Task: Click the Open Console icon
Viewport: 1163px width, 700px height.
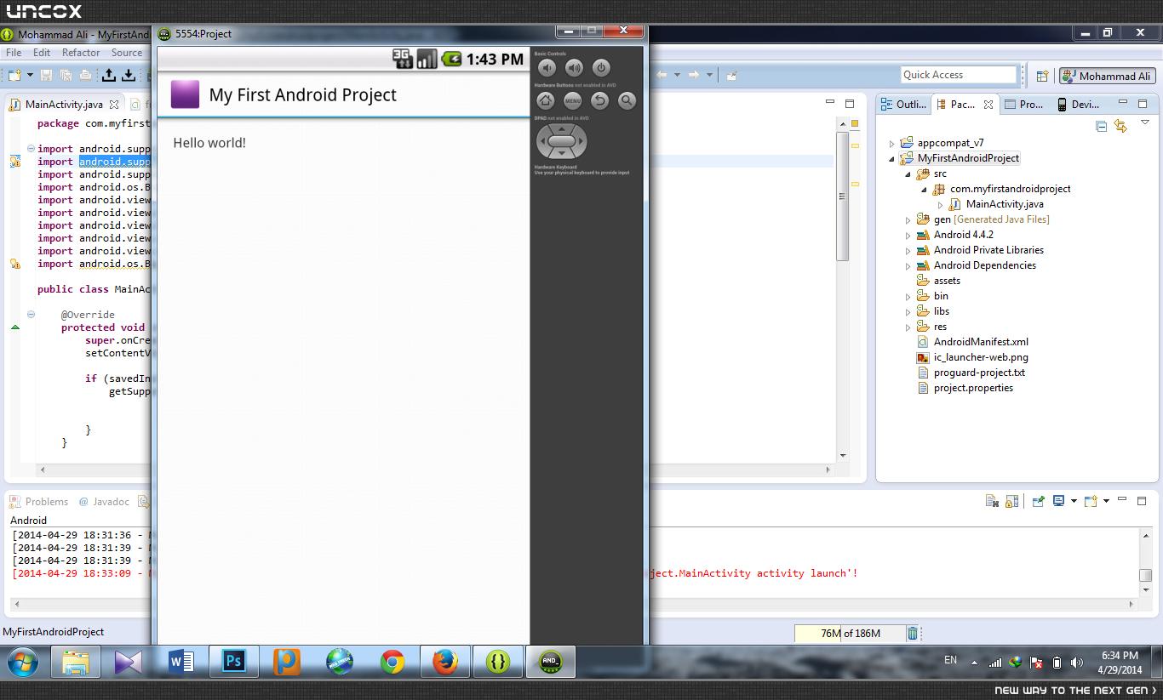Action: [1091, 501]
